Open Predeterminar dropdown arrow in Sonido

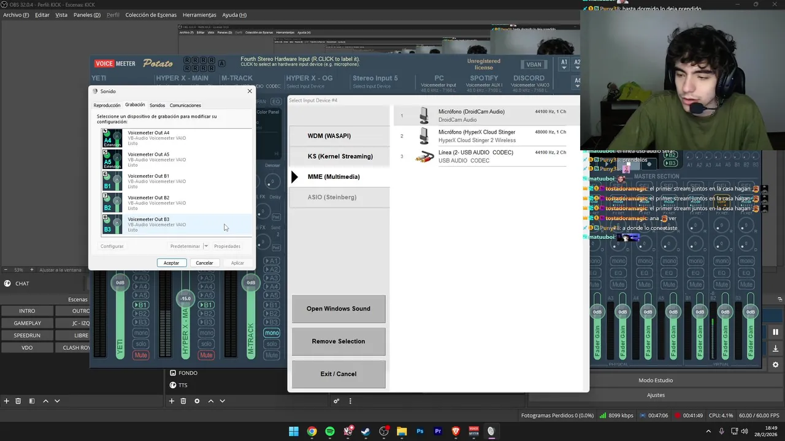[x=205, y=246]
